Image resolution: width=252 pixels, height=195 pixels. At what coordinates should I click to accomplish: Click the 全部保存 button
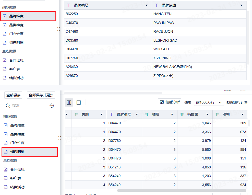(x=13, y=95)
